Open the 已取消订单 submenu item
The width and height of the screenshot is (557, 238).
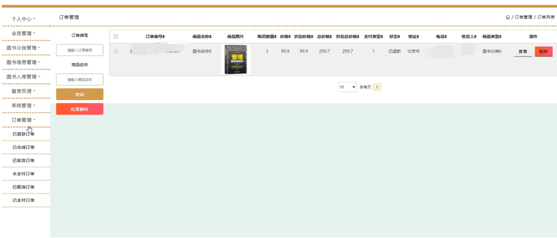(x=24, y=187)
